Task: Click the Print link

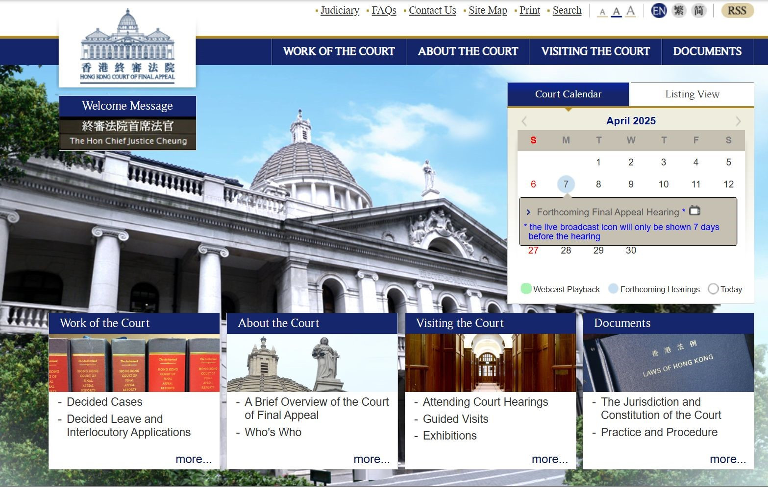Action: point(530,10)
